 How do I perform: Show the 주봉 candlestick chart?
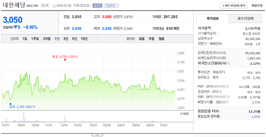coord(151,39)
